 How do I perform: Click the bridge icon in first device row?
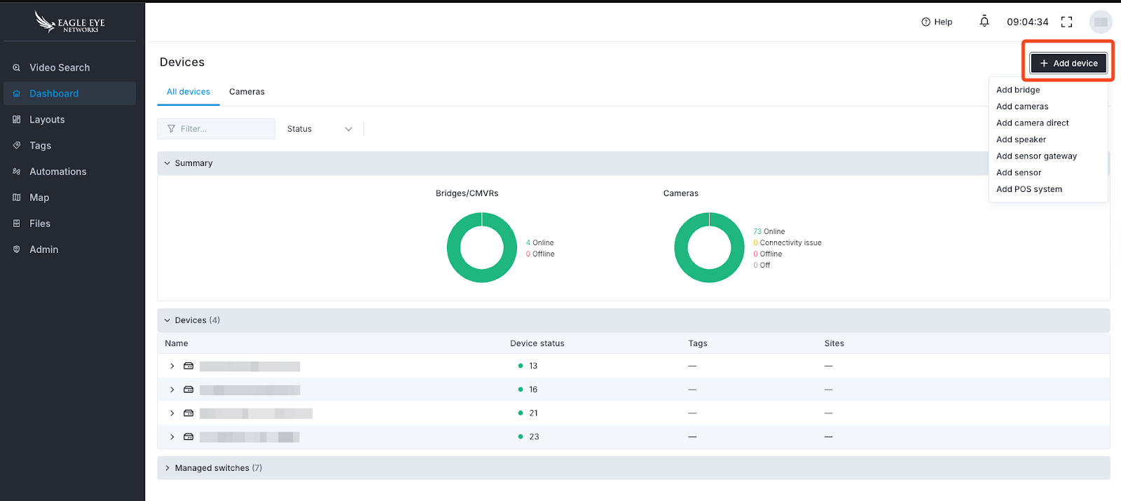click(x=188, y=366)
